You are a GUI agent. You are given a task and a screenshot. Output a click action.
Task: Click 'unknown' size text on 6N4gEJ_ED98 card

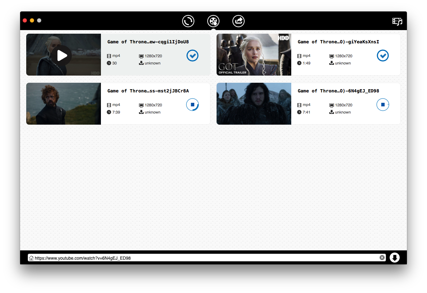343,112
